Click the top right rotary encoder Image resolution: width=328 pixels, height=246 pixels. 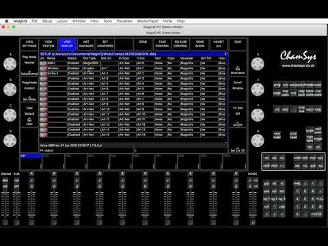(258, 64)
